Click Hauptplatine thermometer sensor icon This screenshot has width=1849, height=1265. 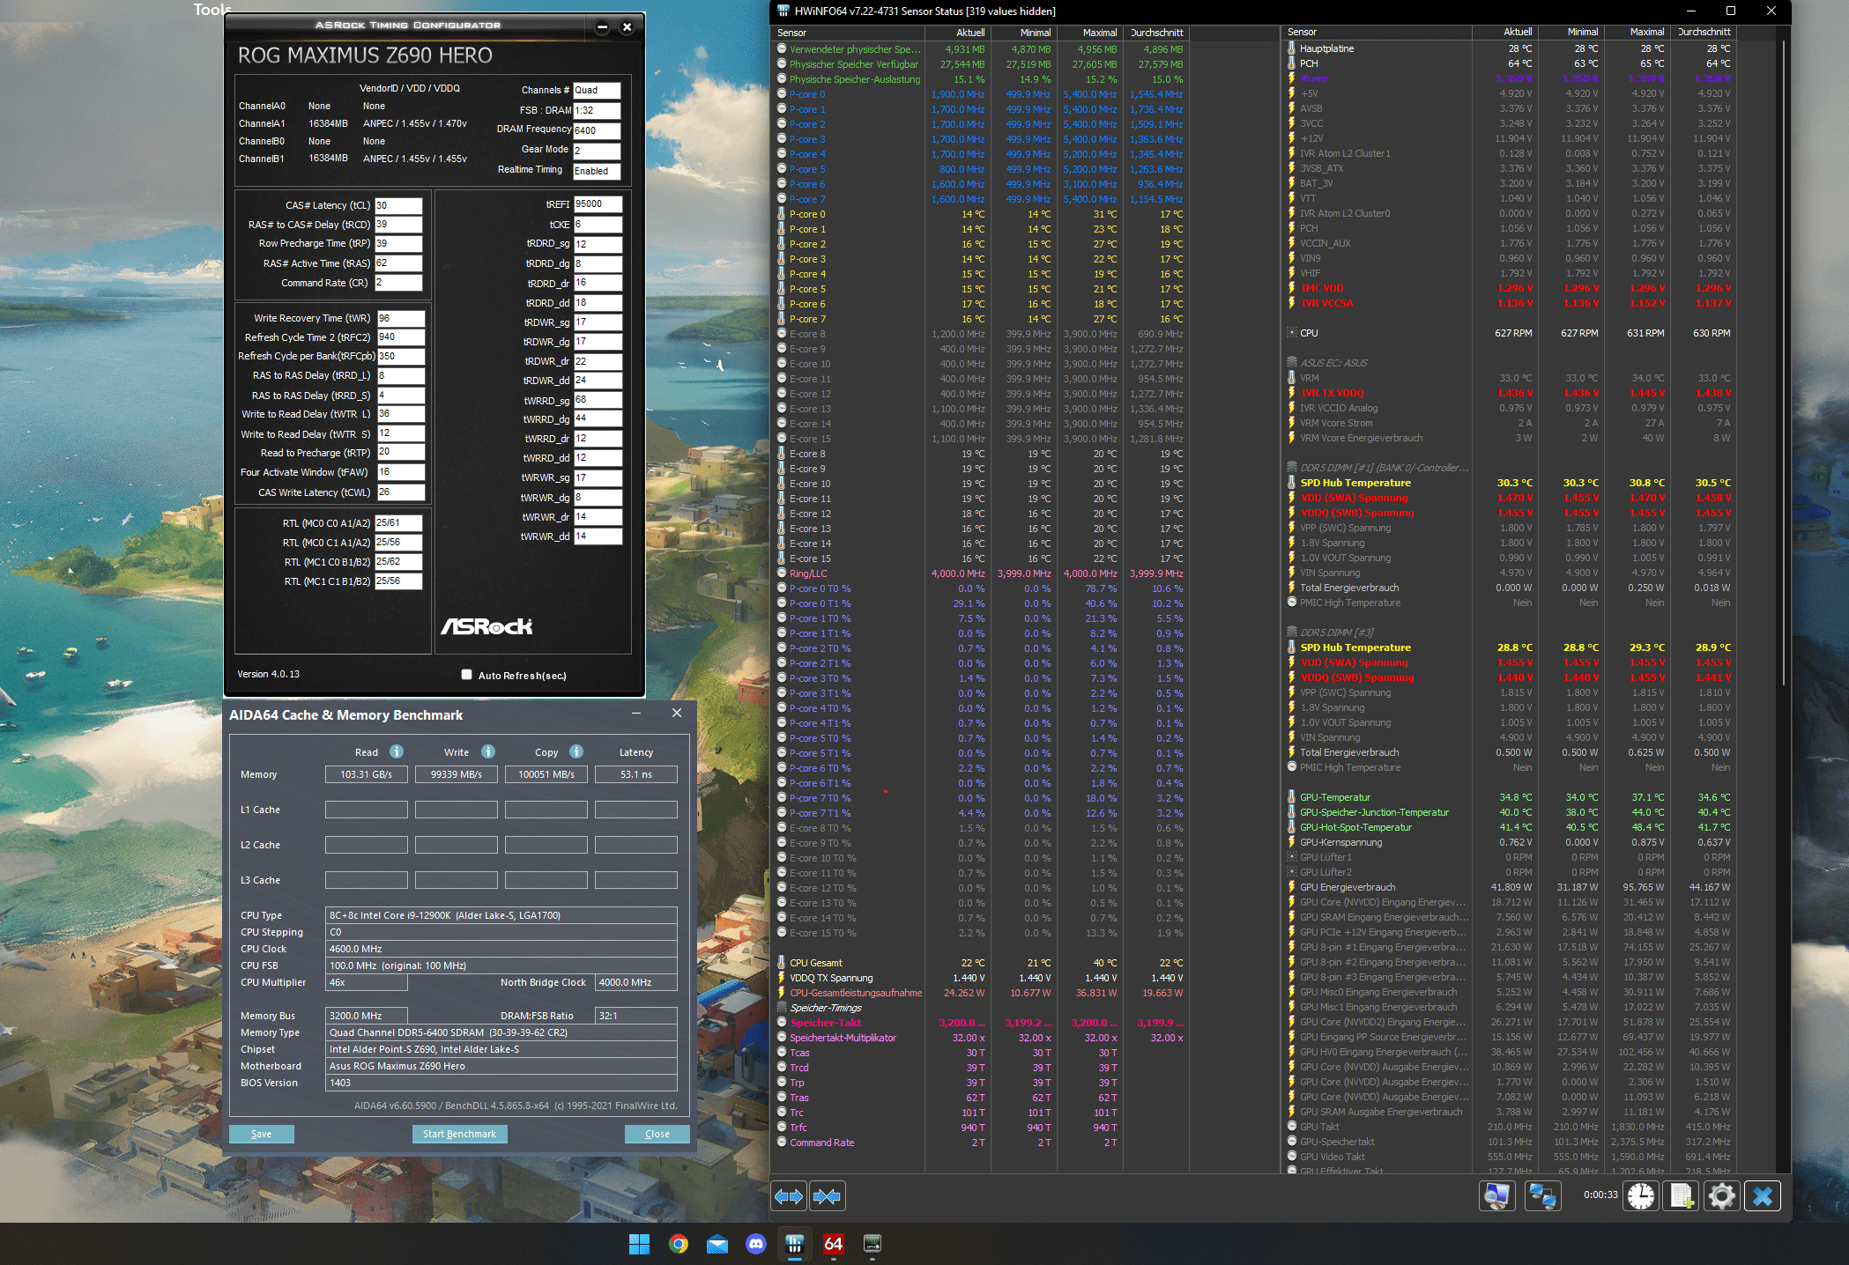pos(1291,48)
